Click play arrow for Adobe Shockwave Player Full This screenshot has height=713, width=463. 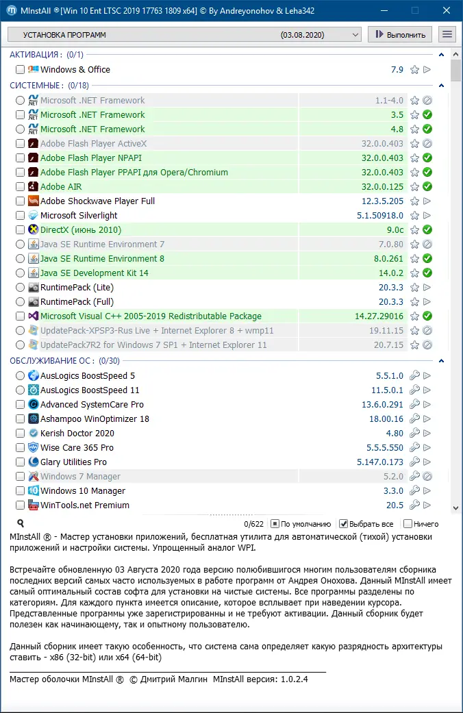click(x=427, y=201)
